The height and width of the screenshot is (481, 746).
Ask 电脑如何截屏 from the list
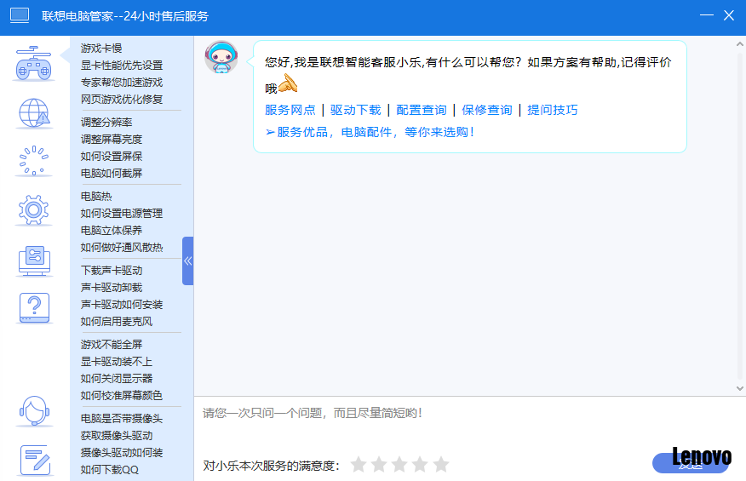pos(112,174)
